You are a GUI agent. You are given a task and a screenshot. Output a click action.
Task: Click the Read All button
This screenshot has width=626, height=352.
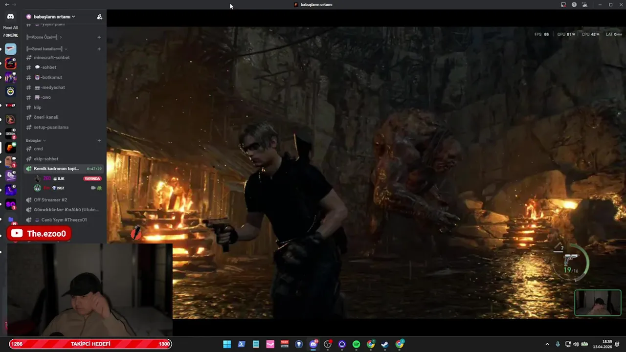click(10, 28)
